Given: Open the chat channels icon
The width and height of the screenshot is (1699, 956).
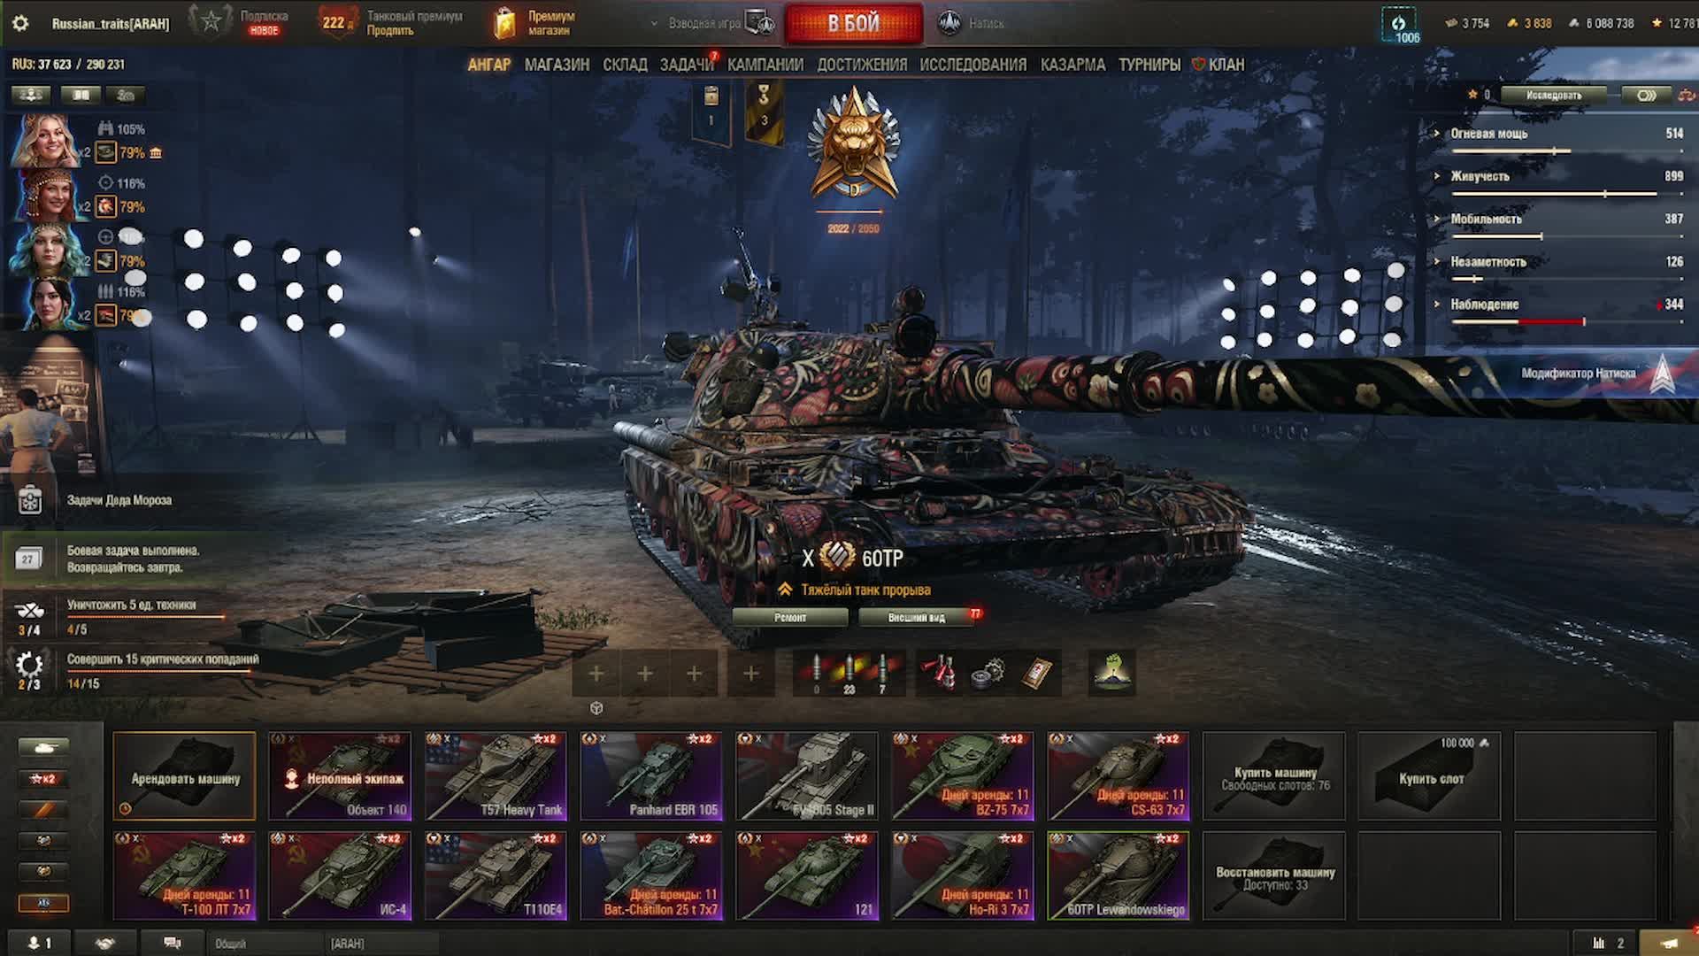Looking at the screenshot, I should click(x=173, y=944).
